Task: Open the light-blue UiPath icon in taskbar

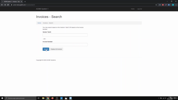Action: point(70,98)
